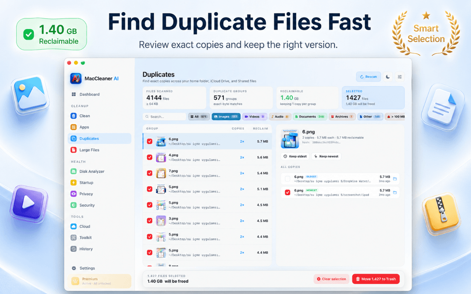Screen dimensions: 471x294
Task: Click the Reclaimable 1.40 GB card
Action: pyautogui.click(x=307, y=98)
